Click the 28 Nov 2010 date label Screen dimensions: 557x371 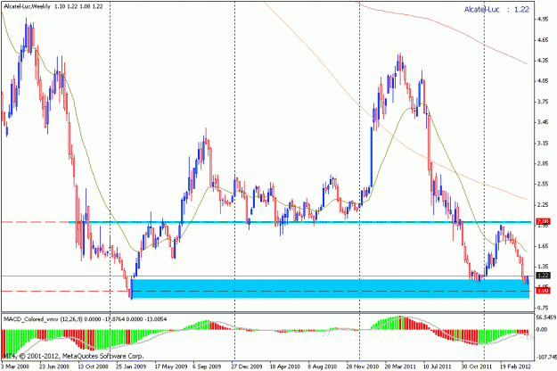(x=363, y=367)
